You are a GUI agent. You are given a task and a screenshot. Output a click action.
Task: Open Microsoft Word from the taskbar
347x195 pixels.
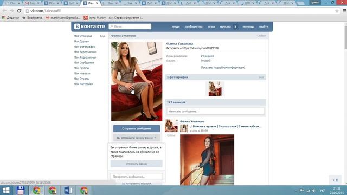pyautogui.click(x=68, y=190)
